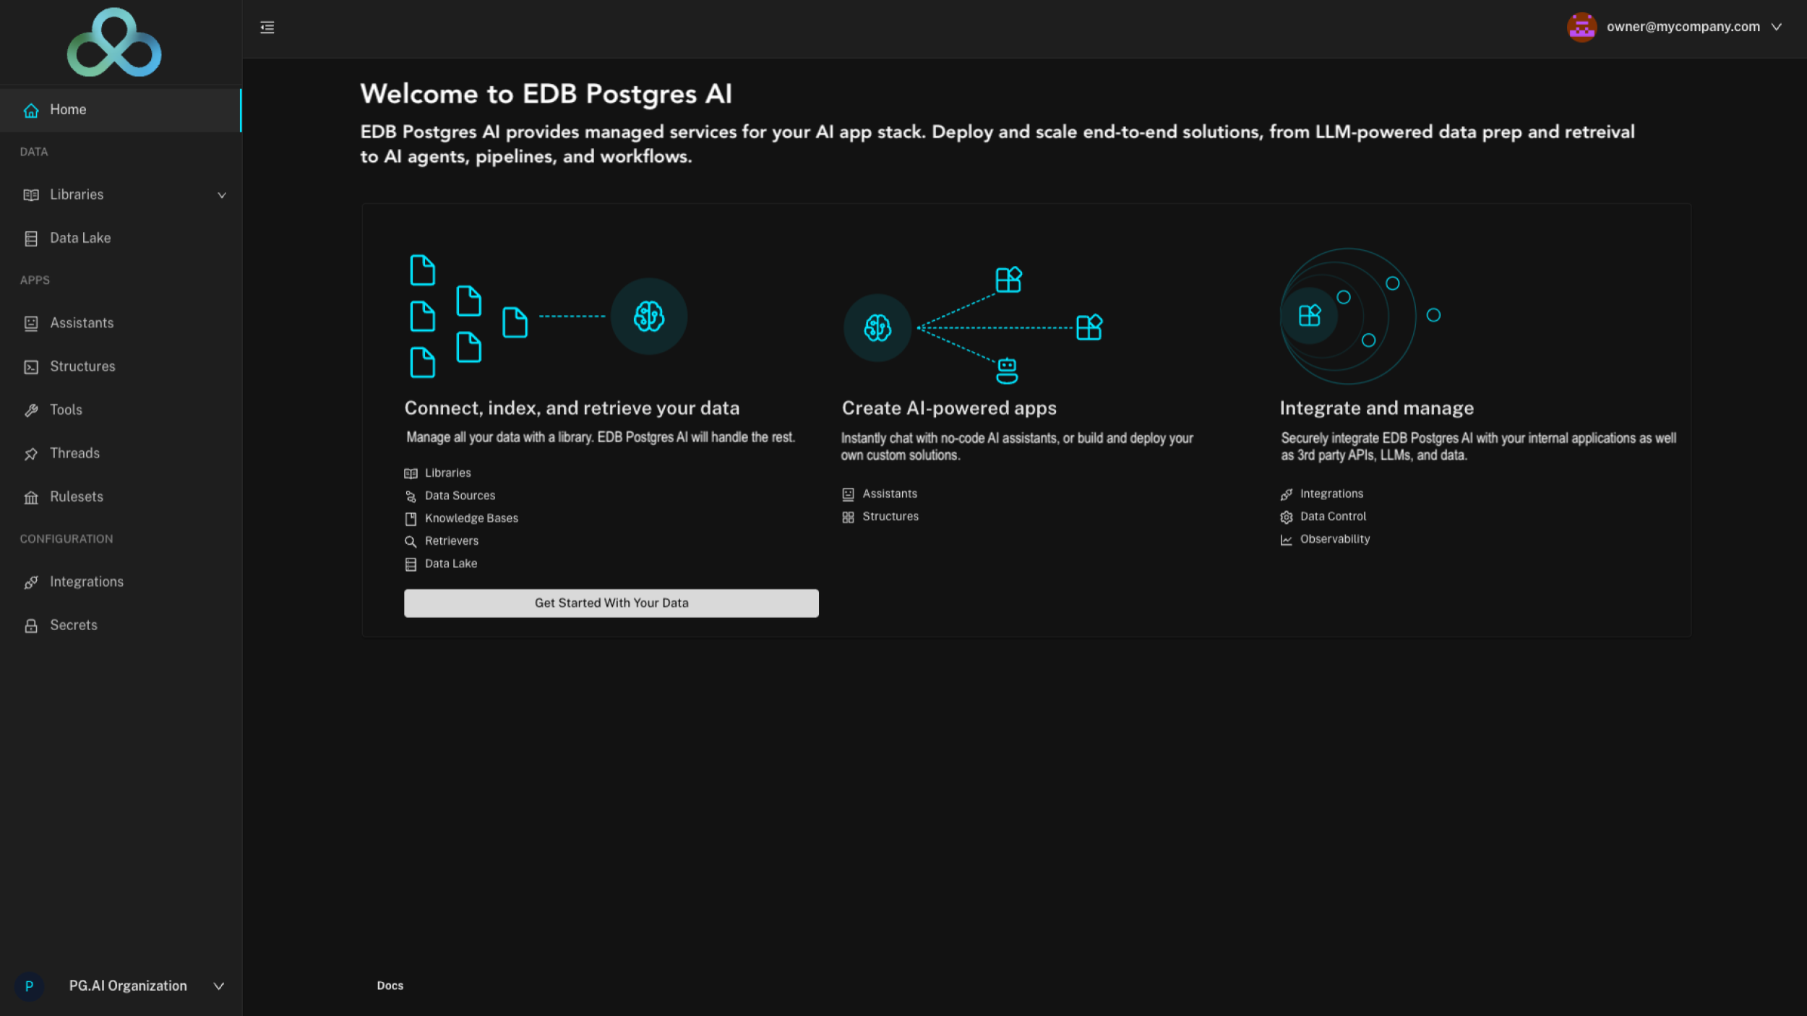The width and height of the screenshot is (1807, 1016).
Task: Click the Knowledge Bases icon in the welcome card
Action: pyautogui.click(x=411, y=519)
